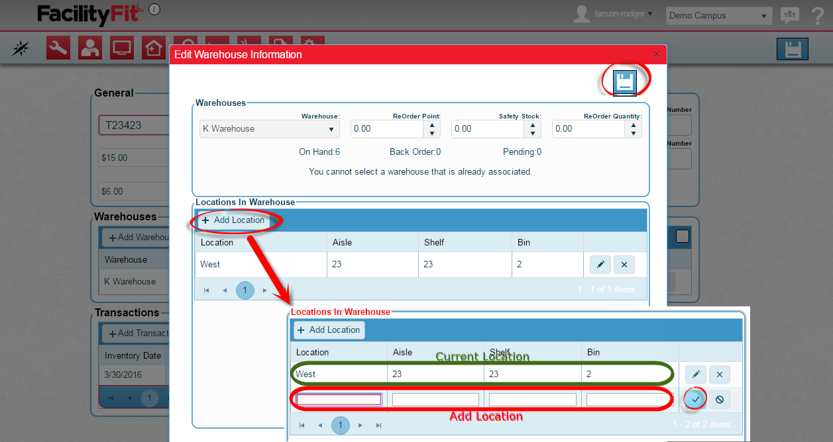833x442 pixels.
Task: Expand the K Warehouse dropdown
Action: [x=270, y=129]
